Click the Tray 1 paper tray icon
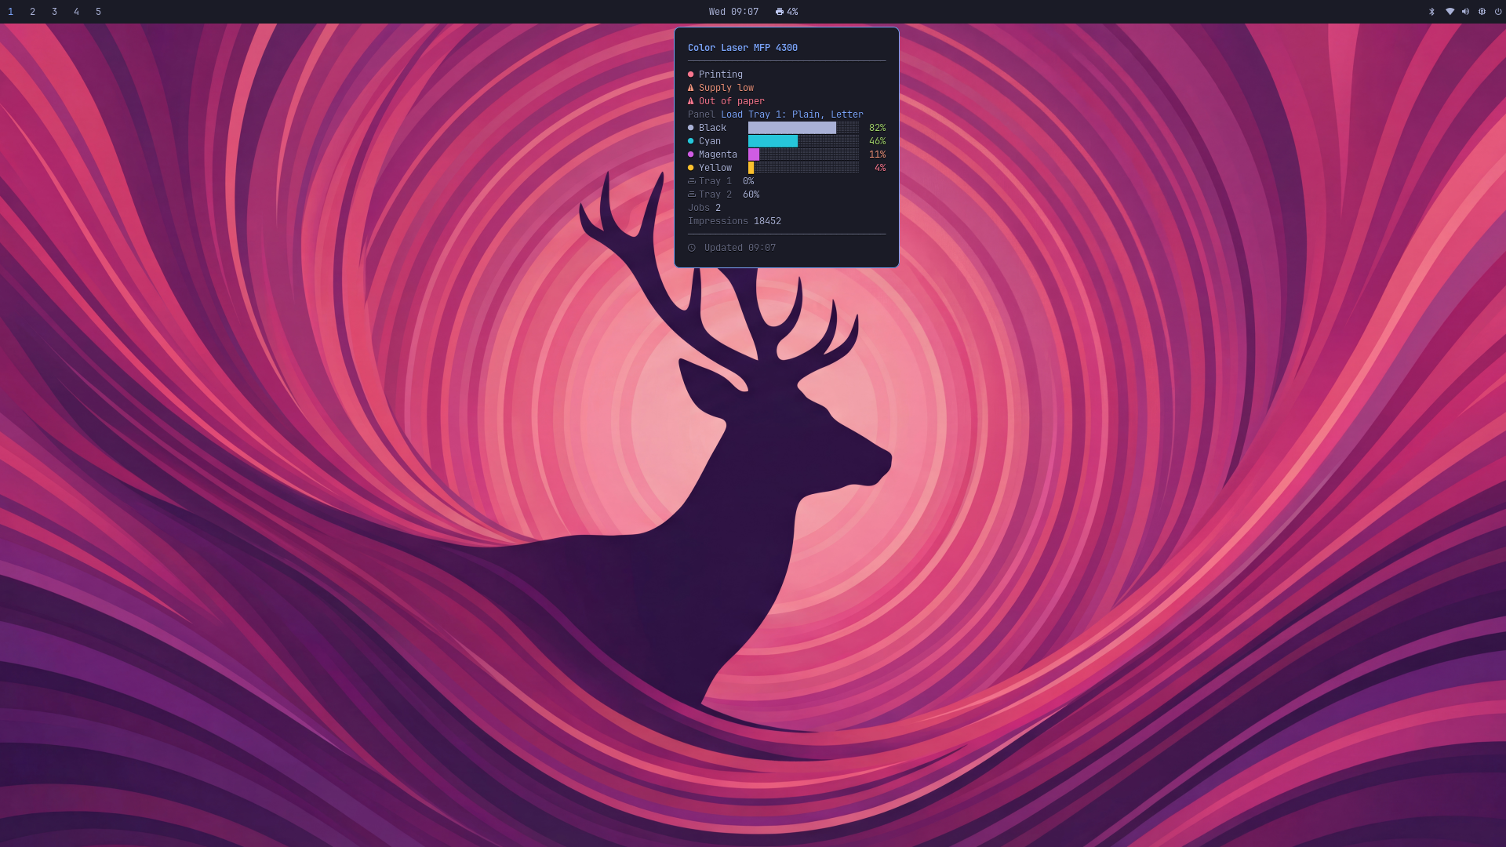The width and height of the screenshot is (1506, 847). click(692, 181)
